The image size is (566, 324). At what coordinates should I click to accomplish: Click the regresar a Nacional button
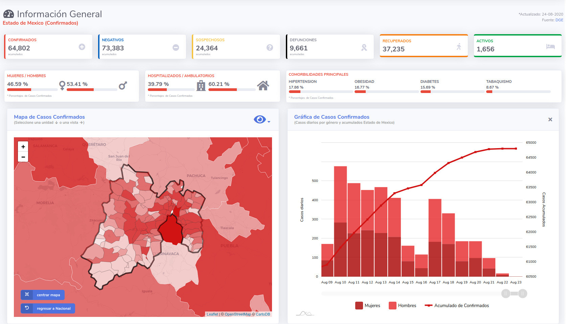click(48, 308)
